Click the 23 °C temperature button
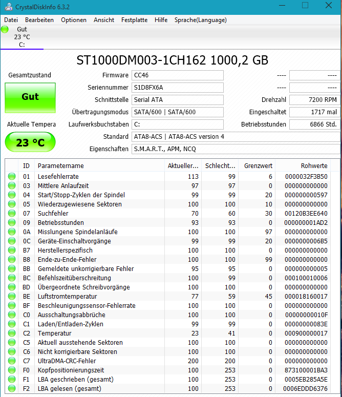This screenshot has height=397, width=342. coord(30,142)
